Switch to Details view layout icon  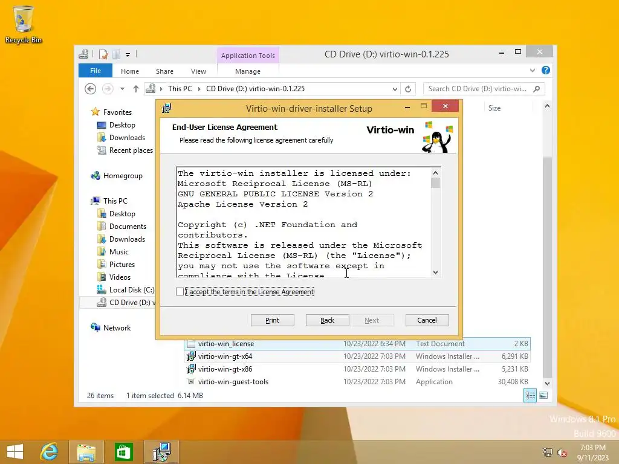tap(530, 395)
